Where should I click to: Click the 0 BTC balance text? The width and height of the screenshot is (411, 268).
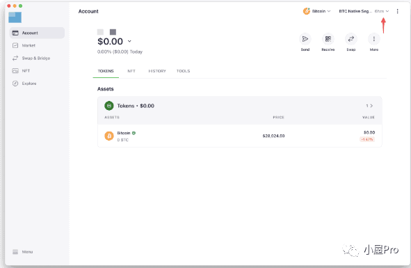click(x=122, y=140)
